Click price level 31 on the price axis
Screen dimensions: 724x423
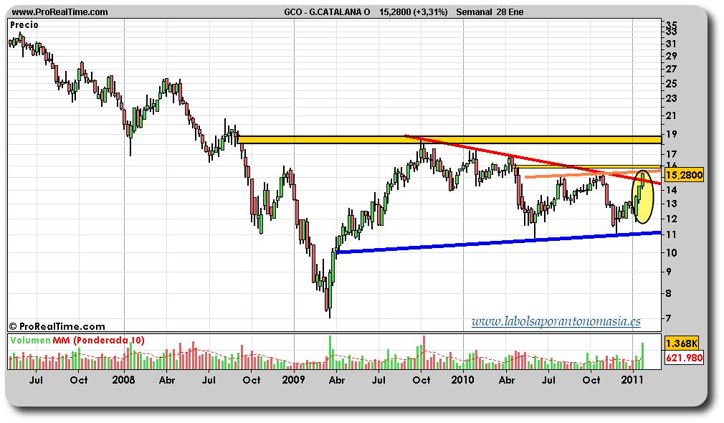coord(672,44)
